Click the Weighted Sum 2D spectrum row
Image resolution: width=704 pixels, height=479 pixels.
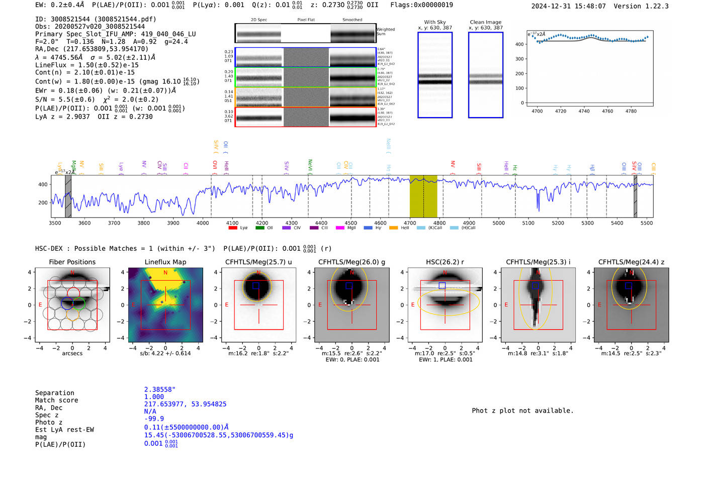point(305,33)
